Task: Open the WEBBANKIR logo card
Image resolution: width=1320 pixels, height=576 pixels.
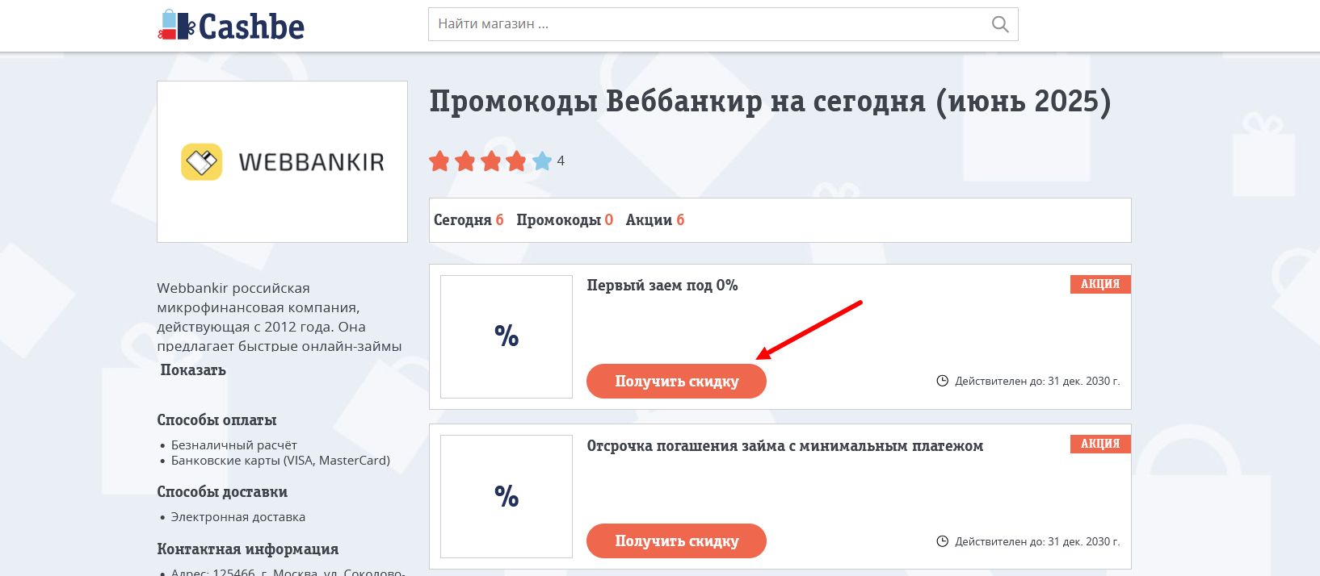Action: (282, 161)
